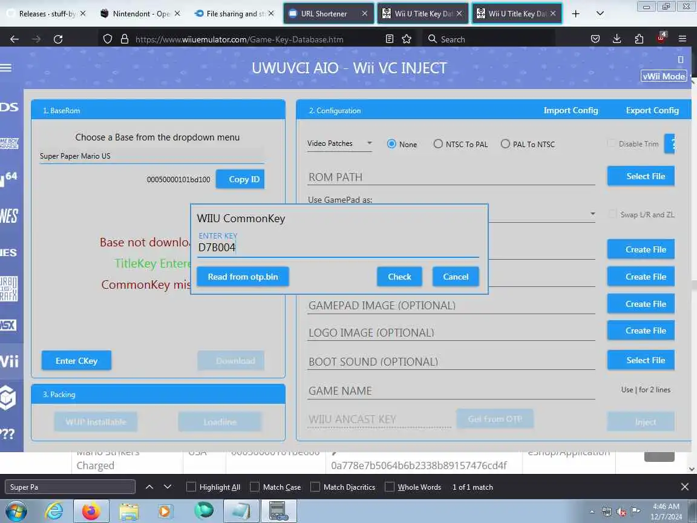Show previous find match arrow
This screenshot has width=697, height=523.
point(149,487)
